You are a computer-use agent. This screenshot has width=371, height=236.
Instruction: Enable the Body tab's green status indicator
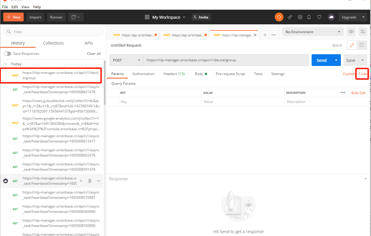(x=206, y=74)
